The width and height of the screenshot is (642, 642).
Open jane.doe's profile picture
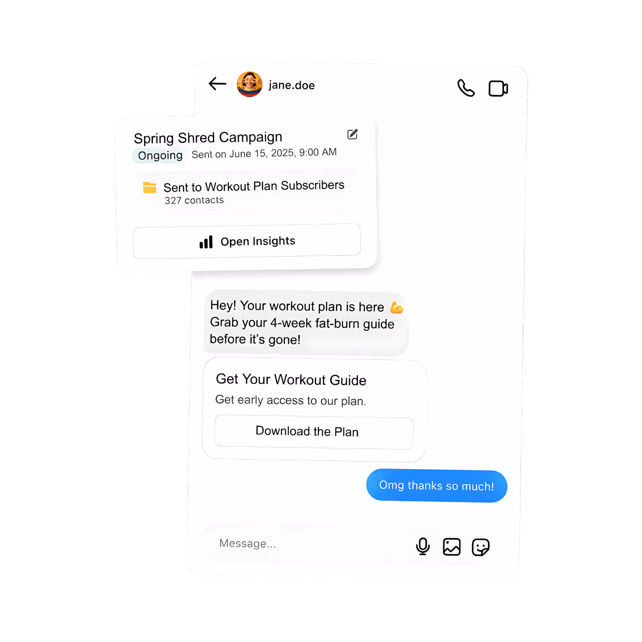tap(250, 84)
